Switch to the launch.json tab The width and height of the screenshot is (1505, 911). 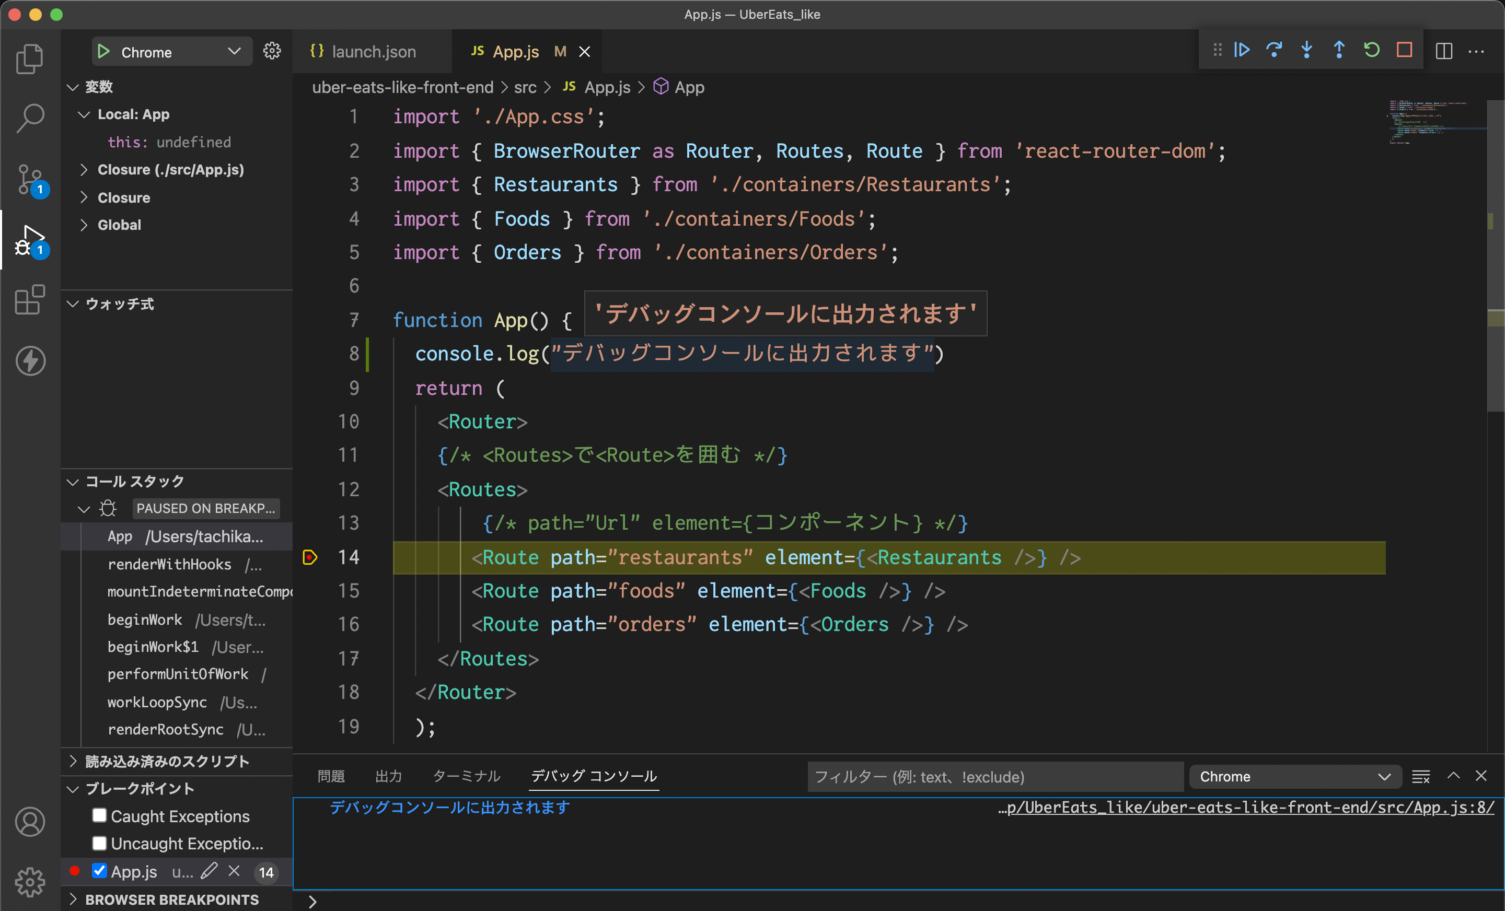click(373, 51)
